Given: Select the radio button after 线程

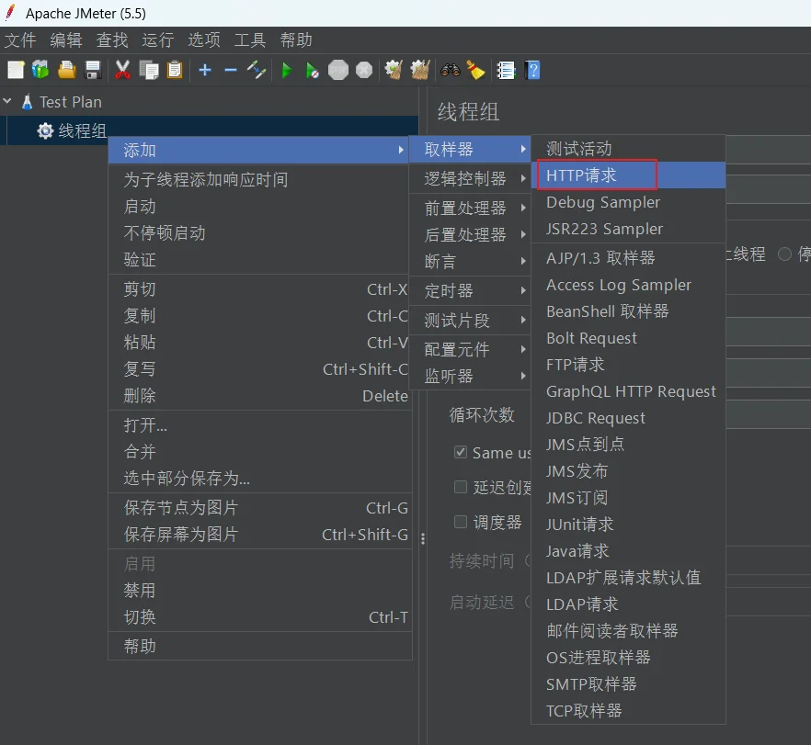Looking at the screenshot, I should point(784,254).
